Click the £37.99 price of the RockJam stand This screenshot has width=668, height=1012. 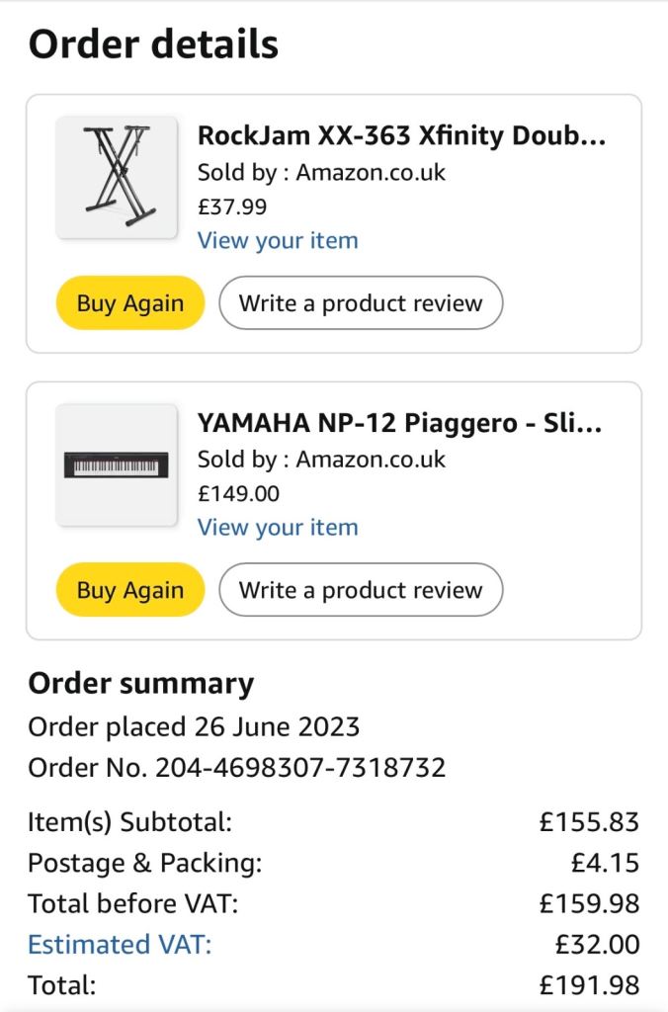coord(232,207)
